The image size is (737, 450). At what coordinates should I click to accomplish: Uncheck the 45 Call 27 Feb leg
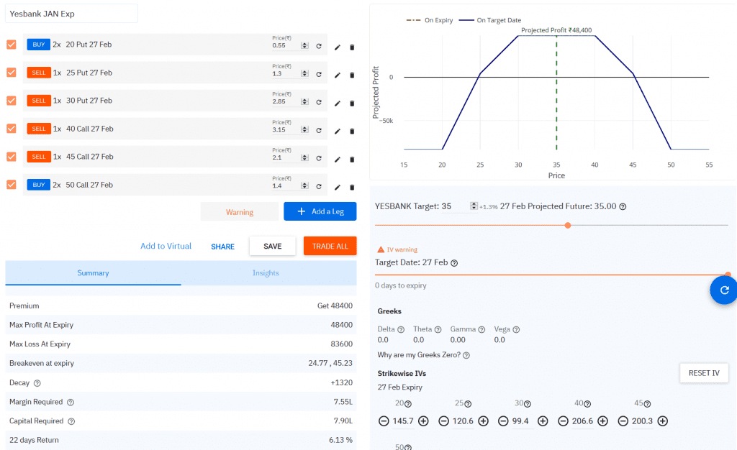coord(12,156)
